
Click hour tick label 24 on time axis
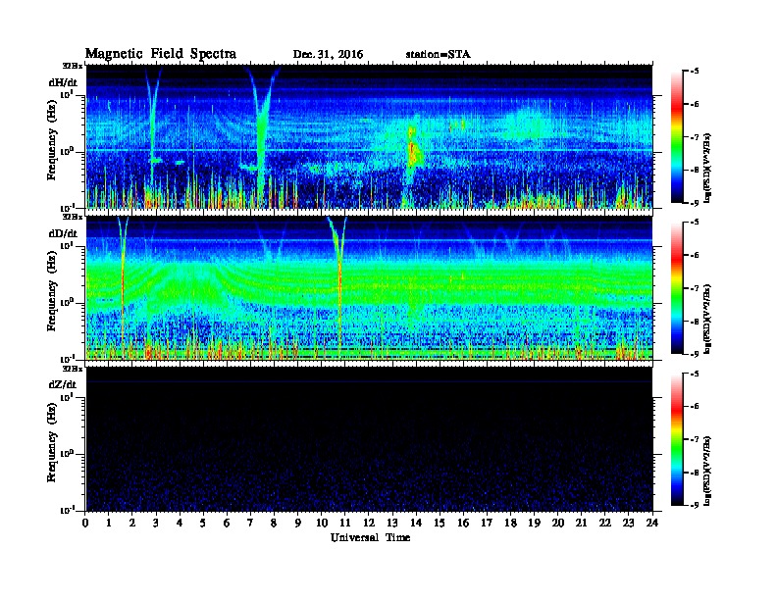click(652, 523)
